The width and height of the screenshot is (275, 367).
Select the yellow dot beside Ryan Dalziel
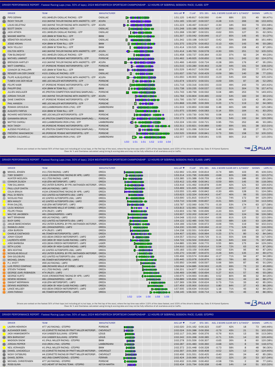click(x=4, y=205)
